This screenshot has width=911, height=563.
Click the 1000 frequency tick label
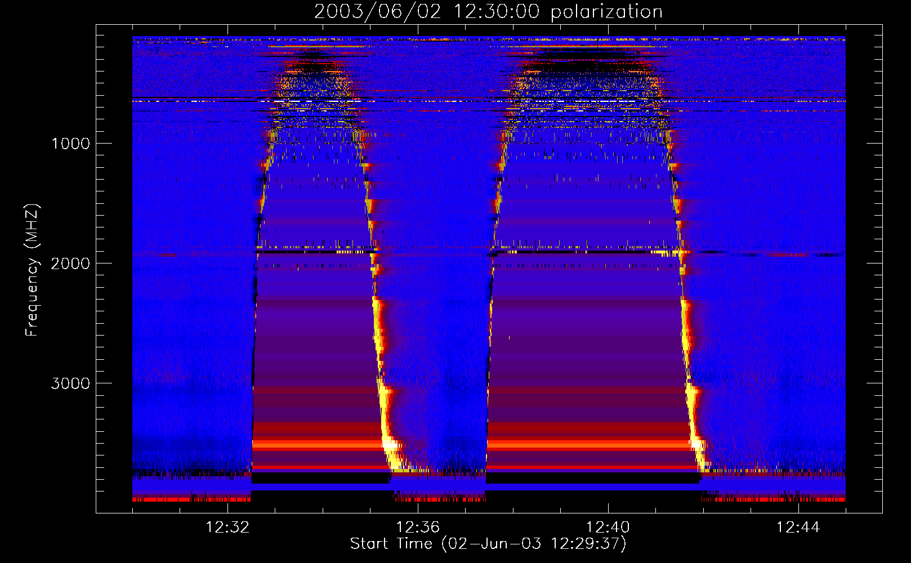pyautogui.click(x=70, y=144)
